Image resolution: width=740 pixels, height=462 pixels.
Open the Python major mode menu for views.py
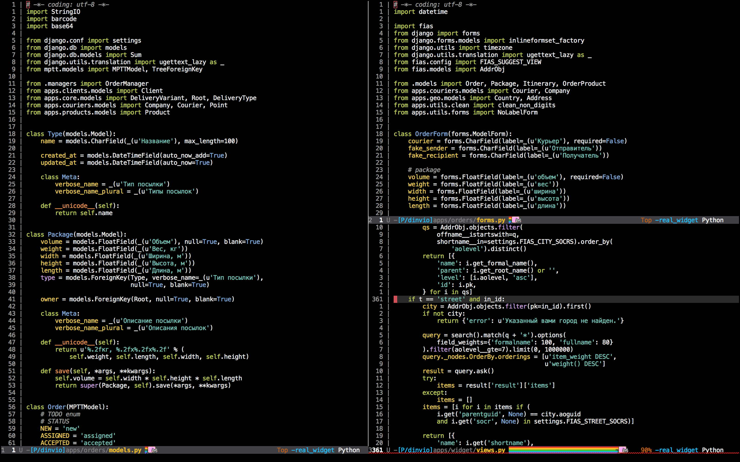click(x=713, y=450)
